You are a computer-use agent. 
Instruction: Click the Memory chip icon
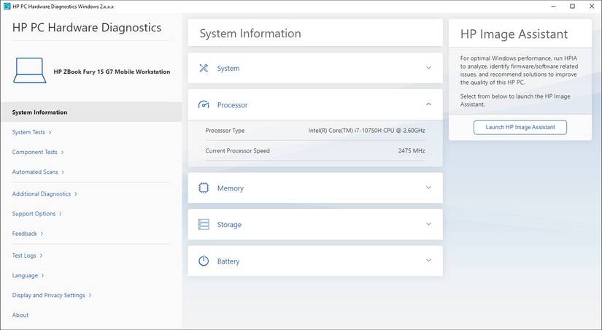204,188
